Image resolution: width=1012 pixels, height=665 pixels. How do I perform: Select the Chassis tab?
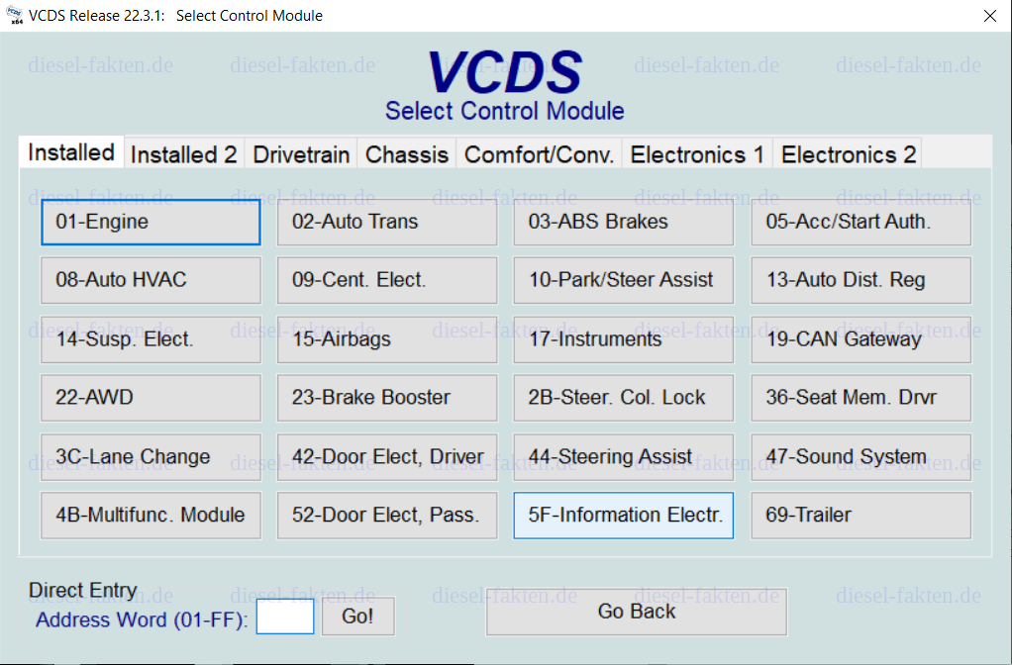407,154
